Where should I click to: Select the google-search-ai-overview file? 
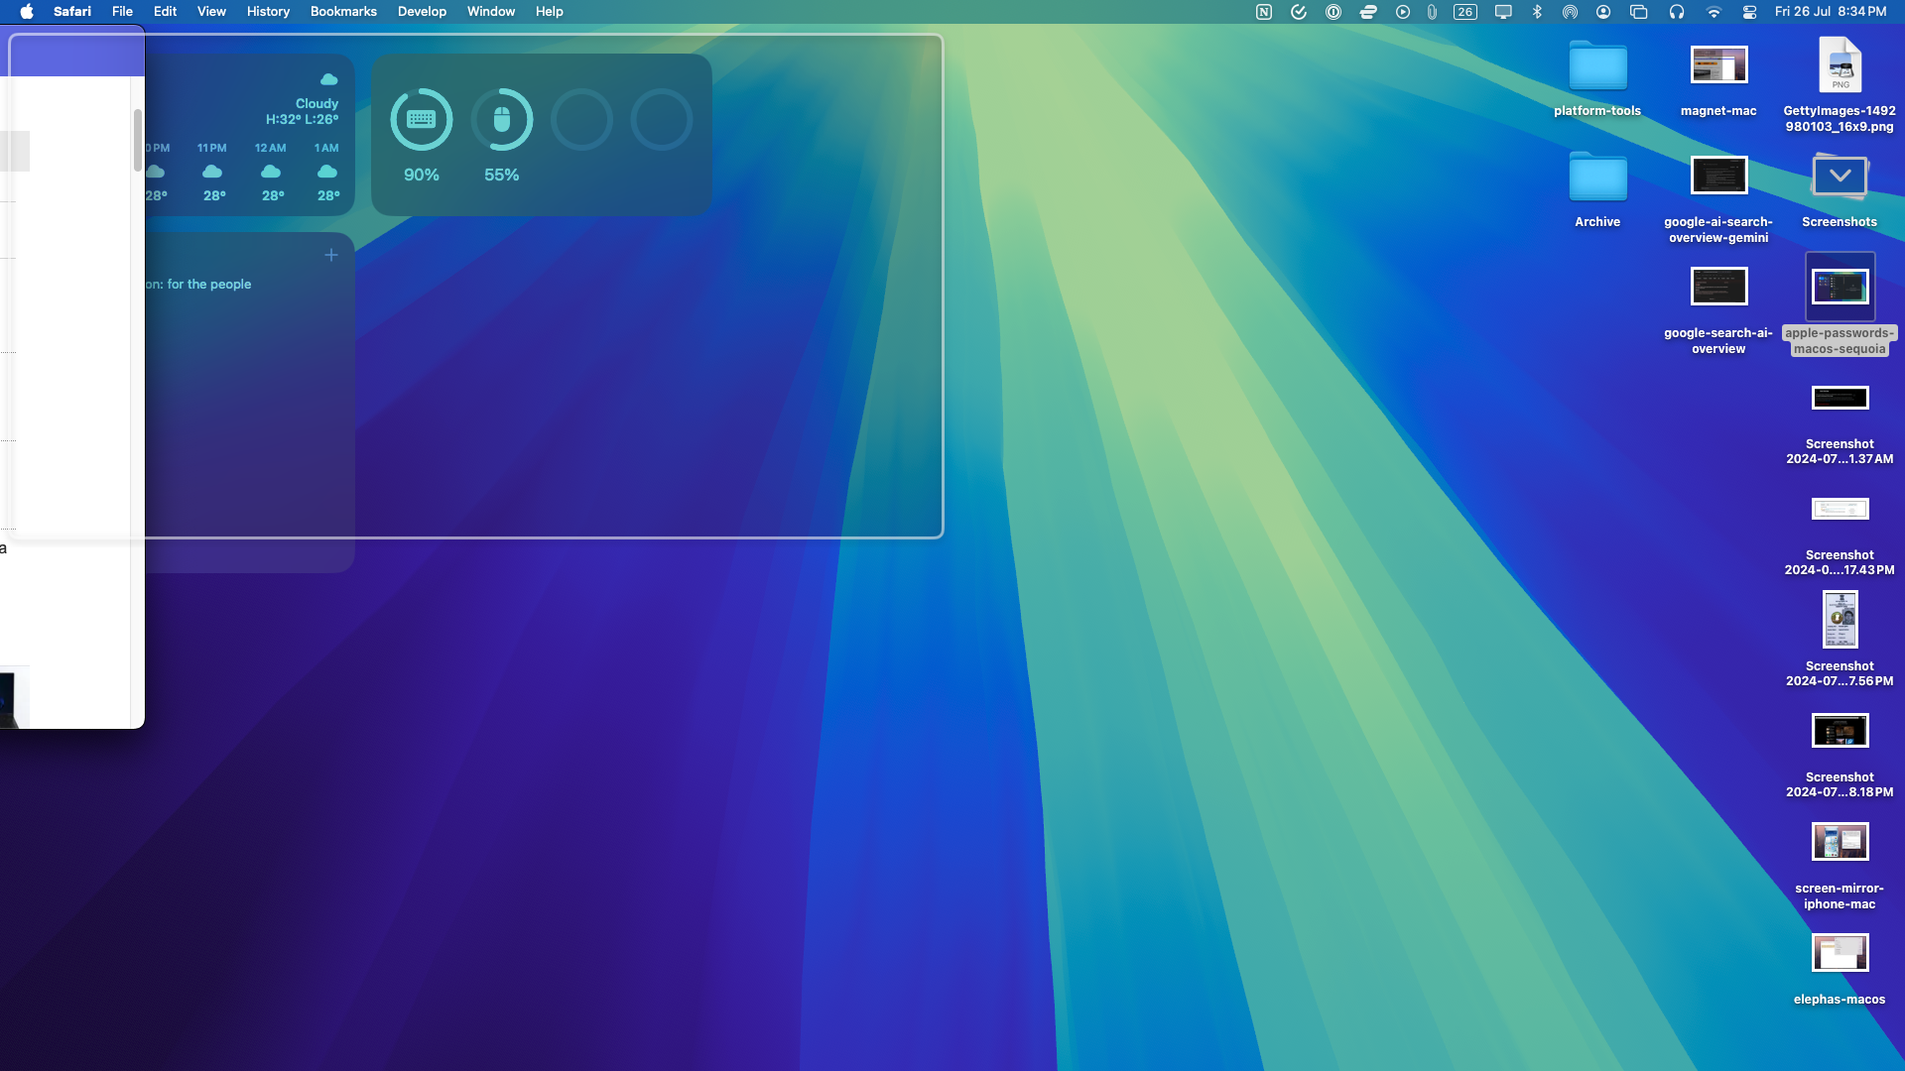point(1718,288)
